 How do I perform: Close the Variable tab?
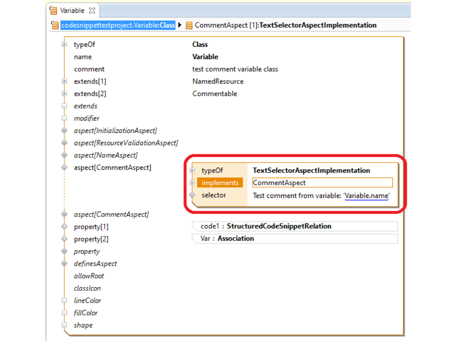pyautogui.click(x=92, y=10)
